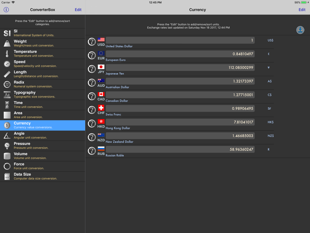
Task: Tap Edit in the Currency panel header
Action: click(x=302, y=10)
